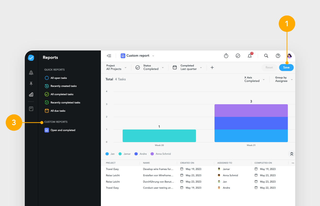
Task: Click the blue checkmark app logo
Action: click(x=31, y=58)
